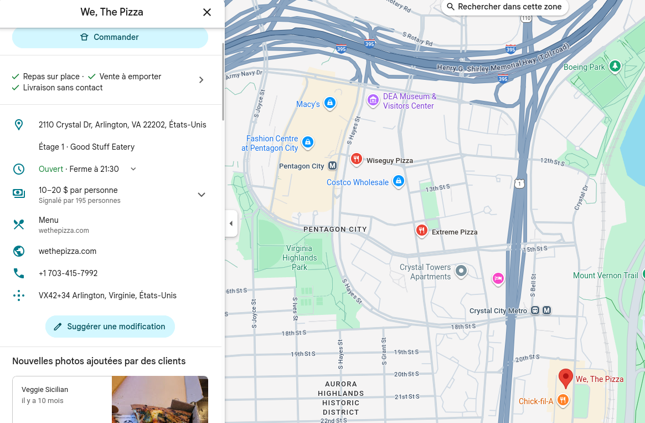This screenshot has height=423, width=645.
Task: Click the Commander order button
Action: (x=110, y=37)
